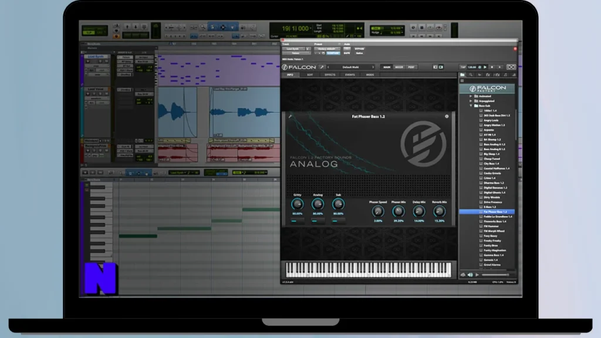This screenshot has width=601, height=338.
Task: Expand the Animated folder in the browser
Action: tap(471, 96)
